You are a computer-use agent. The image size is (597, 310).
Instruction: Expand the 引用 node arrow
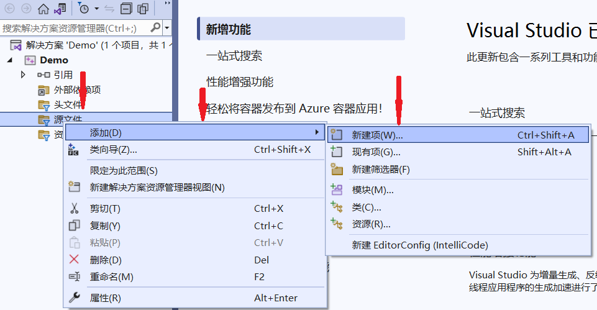23,75
